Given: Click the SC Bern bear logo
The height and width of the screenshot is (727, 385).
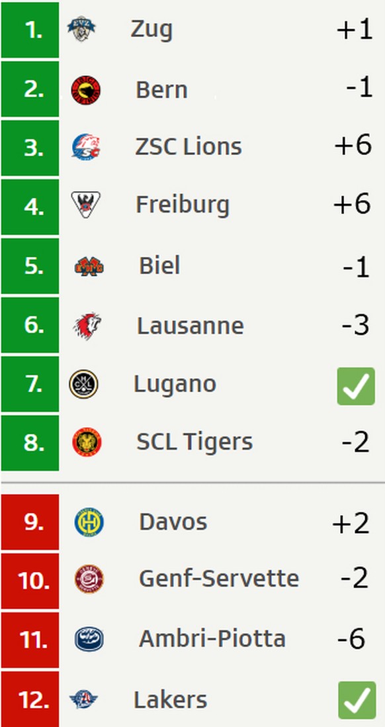Looking at the screenshot, I should 86,90.
